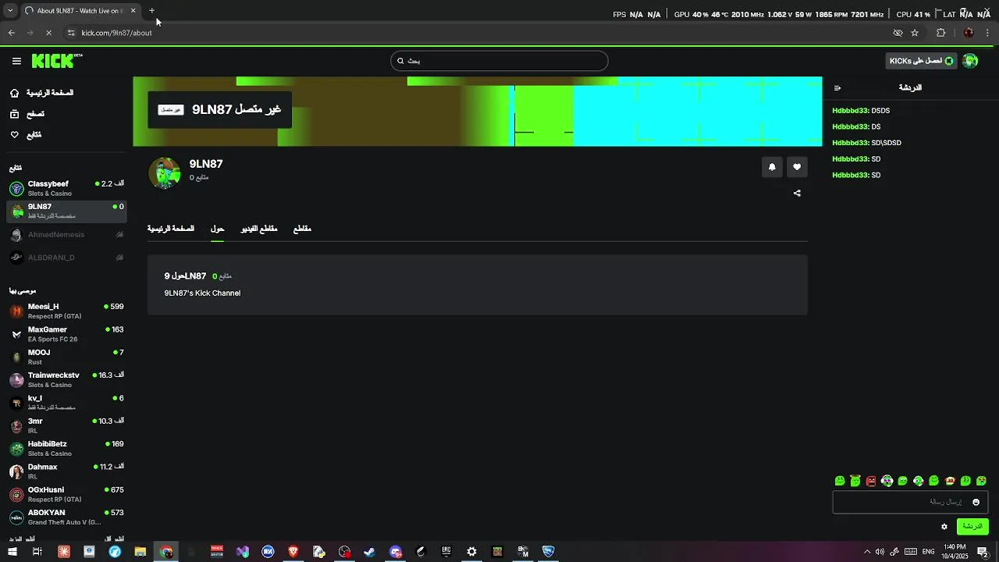
Task: Click the Brave browser taskbar icon
Action: pos(293,552)
